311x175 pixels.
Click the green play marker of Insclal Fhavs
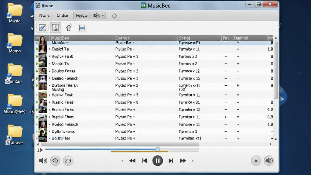coord(37,117)
